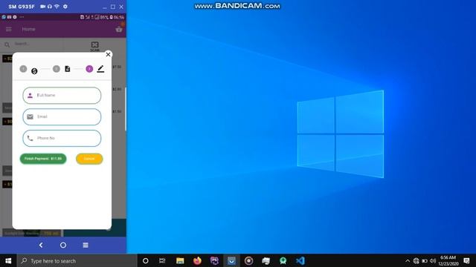Open network globe icon in system tray
This screenshot has width=476, height=267.
[416, 260]
